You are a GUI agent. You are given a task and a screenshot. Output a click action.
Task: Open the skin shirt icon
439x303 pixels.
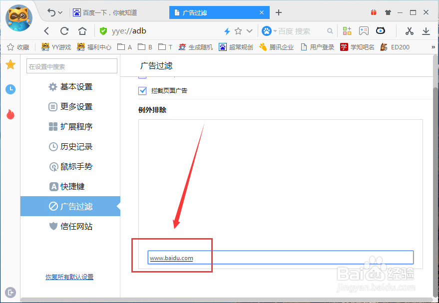tap(388, 12)
